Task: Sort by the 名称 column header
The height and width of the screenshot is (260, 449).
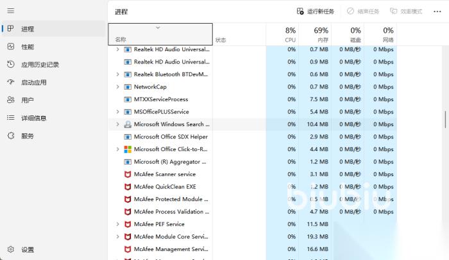Action: [x=160, y=35]
